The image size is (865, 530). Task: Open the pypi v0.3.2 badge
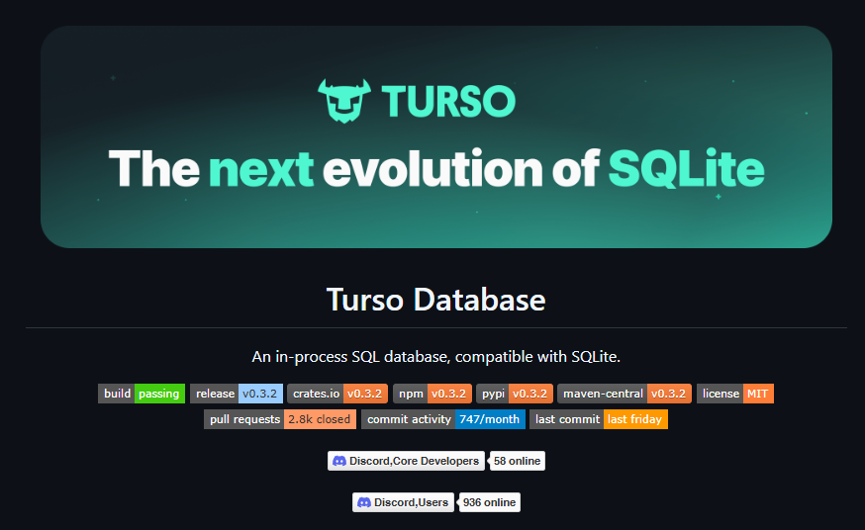[514, 394]
